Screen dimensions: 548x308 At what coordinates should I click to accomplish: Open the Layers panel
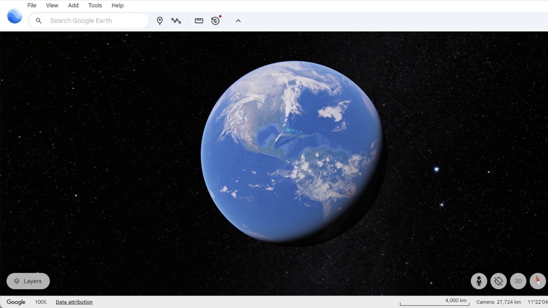[28, 281]
